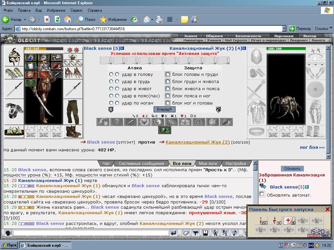Viewport: 334px width, 250px height.
Task: Select defence 'блок груди и живота'
Action: click(x=168, y=81)
